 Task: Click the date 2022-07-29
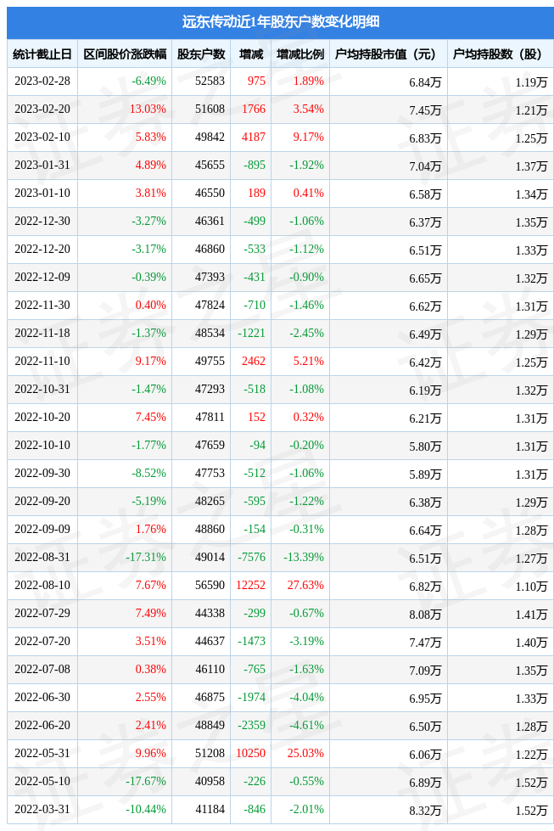42,615
